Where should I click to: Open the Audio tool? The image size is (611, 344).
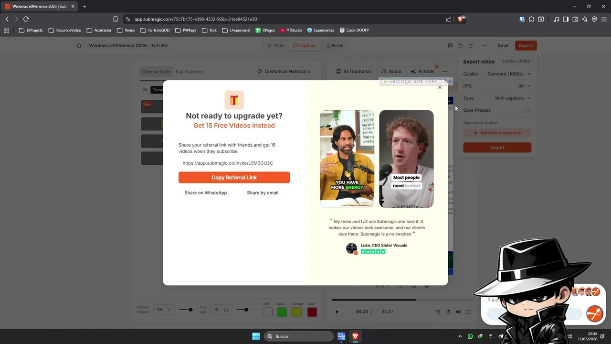tap(391, 71)
